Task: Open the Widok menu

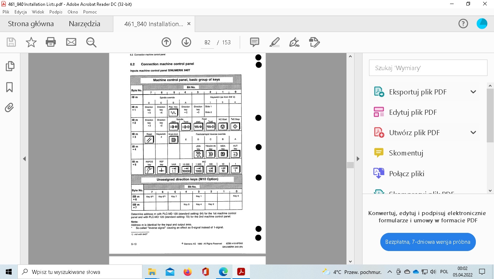Action: pyautogui.click(x=38, y=12)
